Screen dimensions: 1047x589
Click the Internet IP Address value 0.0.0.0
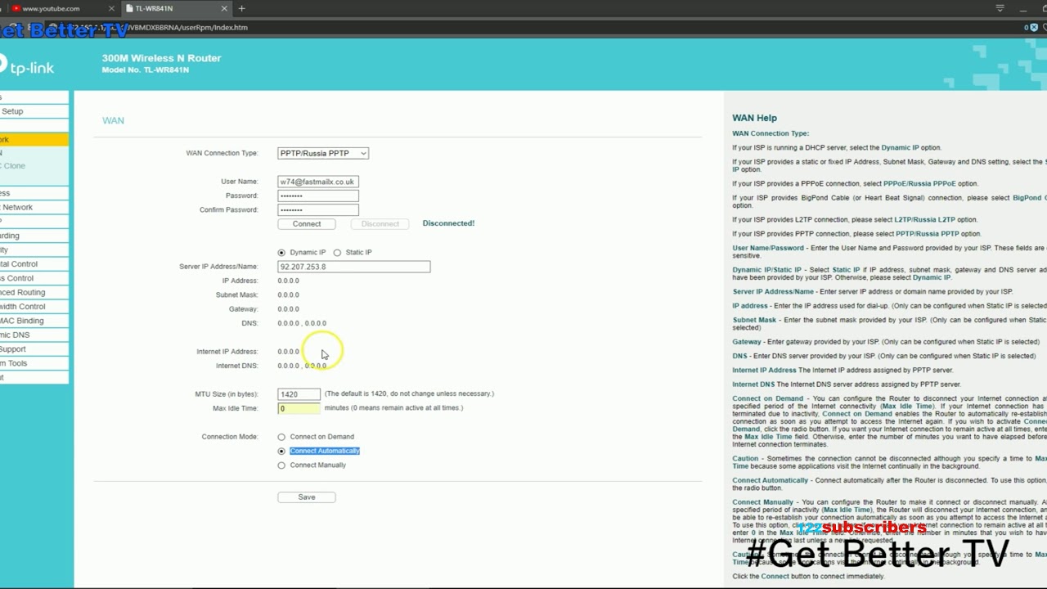288,352
